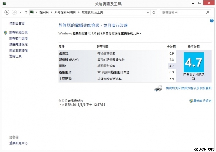Minimize the 效能資訊及工具 window
This screenshot has height=152, width=216.
(x=193, y=3)
